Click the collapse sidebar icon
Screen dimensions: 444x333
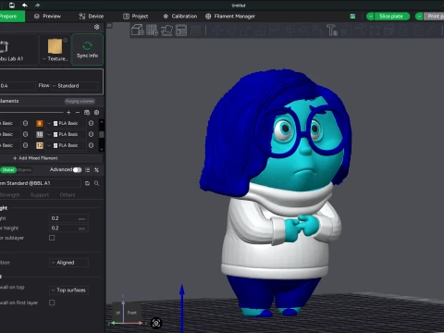click(109, 26)
